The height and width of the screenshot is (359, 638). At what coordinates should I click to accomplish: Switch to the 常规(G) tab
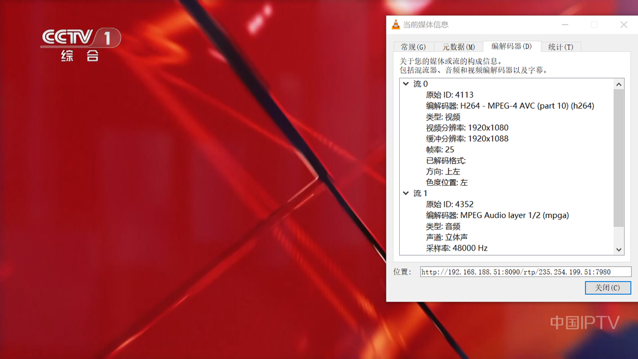click(413, 47)
